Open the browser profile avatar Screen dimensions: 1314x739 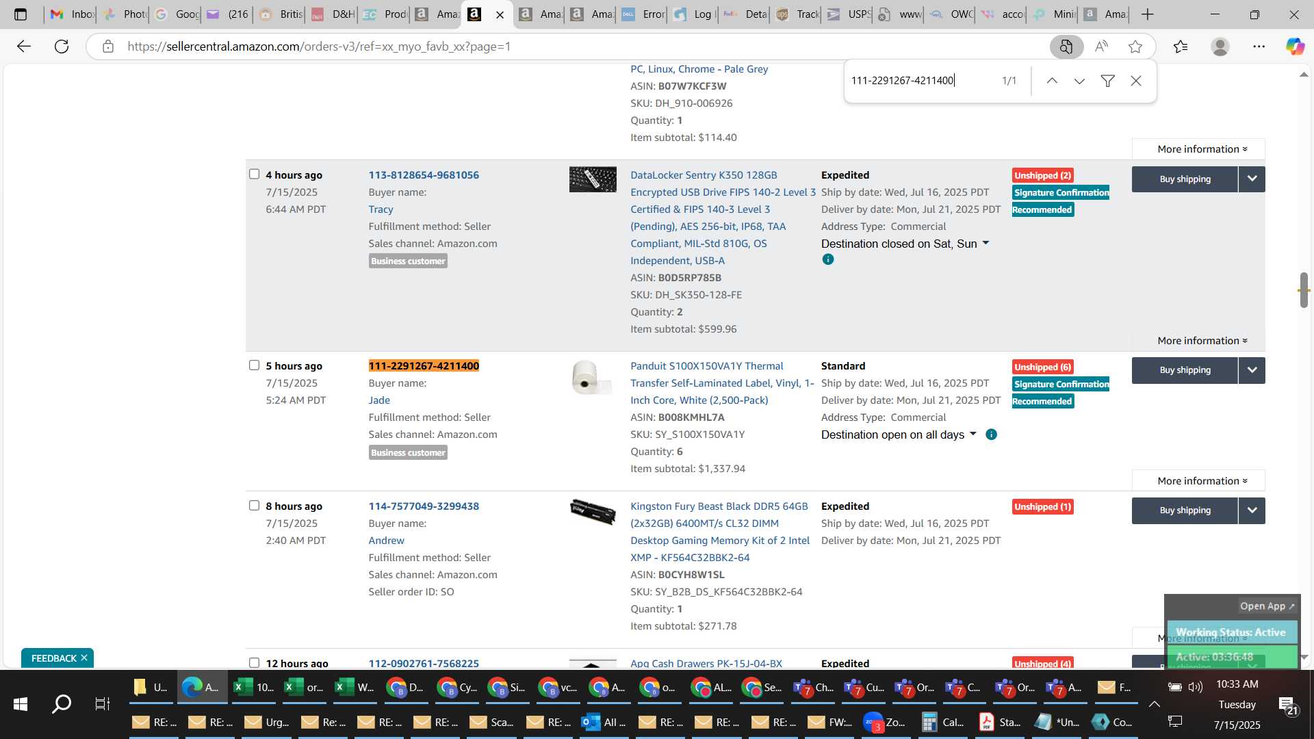[x=1220, y=47]
